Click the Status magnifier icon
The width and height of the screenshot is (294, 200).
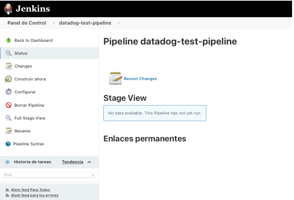[9, 53]
